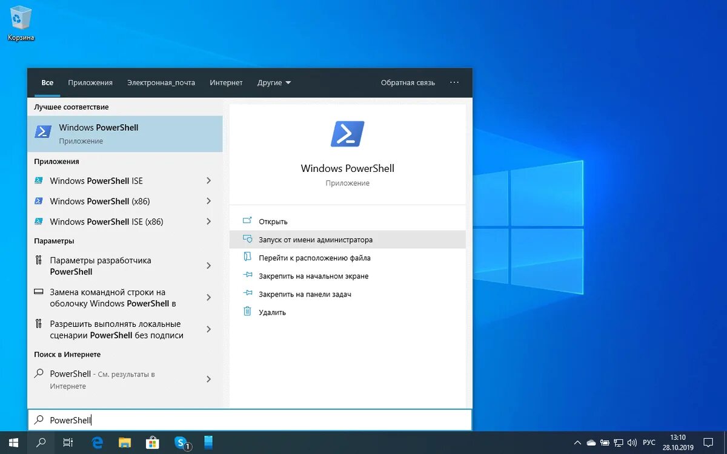Choose 'Удалить' to uninstall
The width and height of the screenshot is (727, 454).
click(x=348, y=312)
